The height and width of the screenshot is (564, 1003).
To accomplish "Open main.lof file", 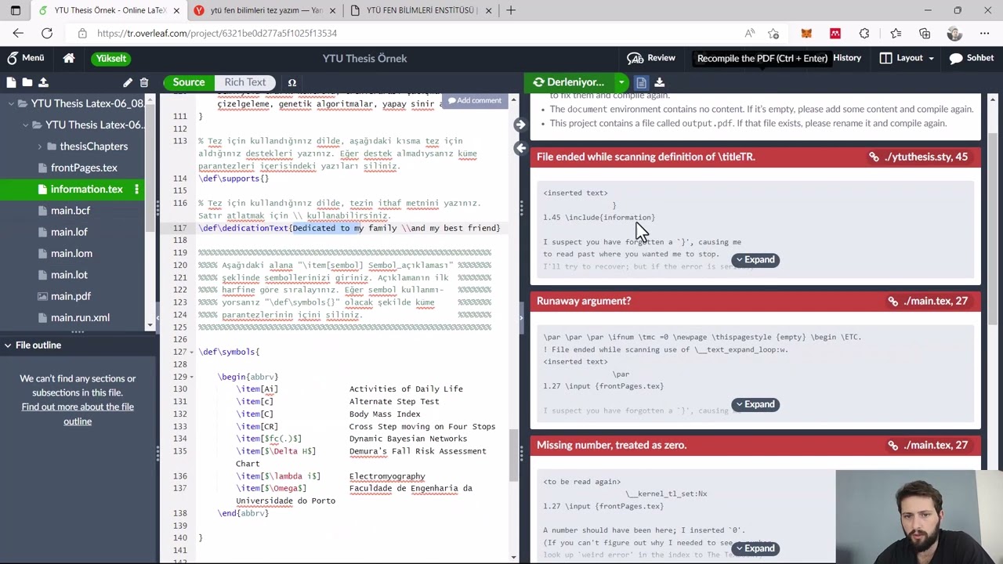I will click(x=69, y=232).
